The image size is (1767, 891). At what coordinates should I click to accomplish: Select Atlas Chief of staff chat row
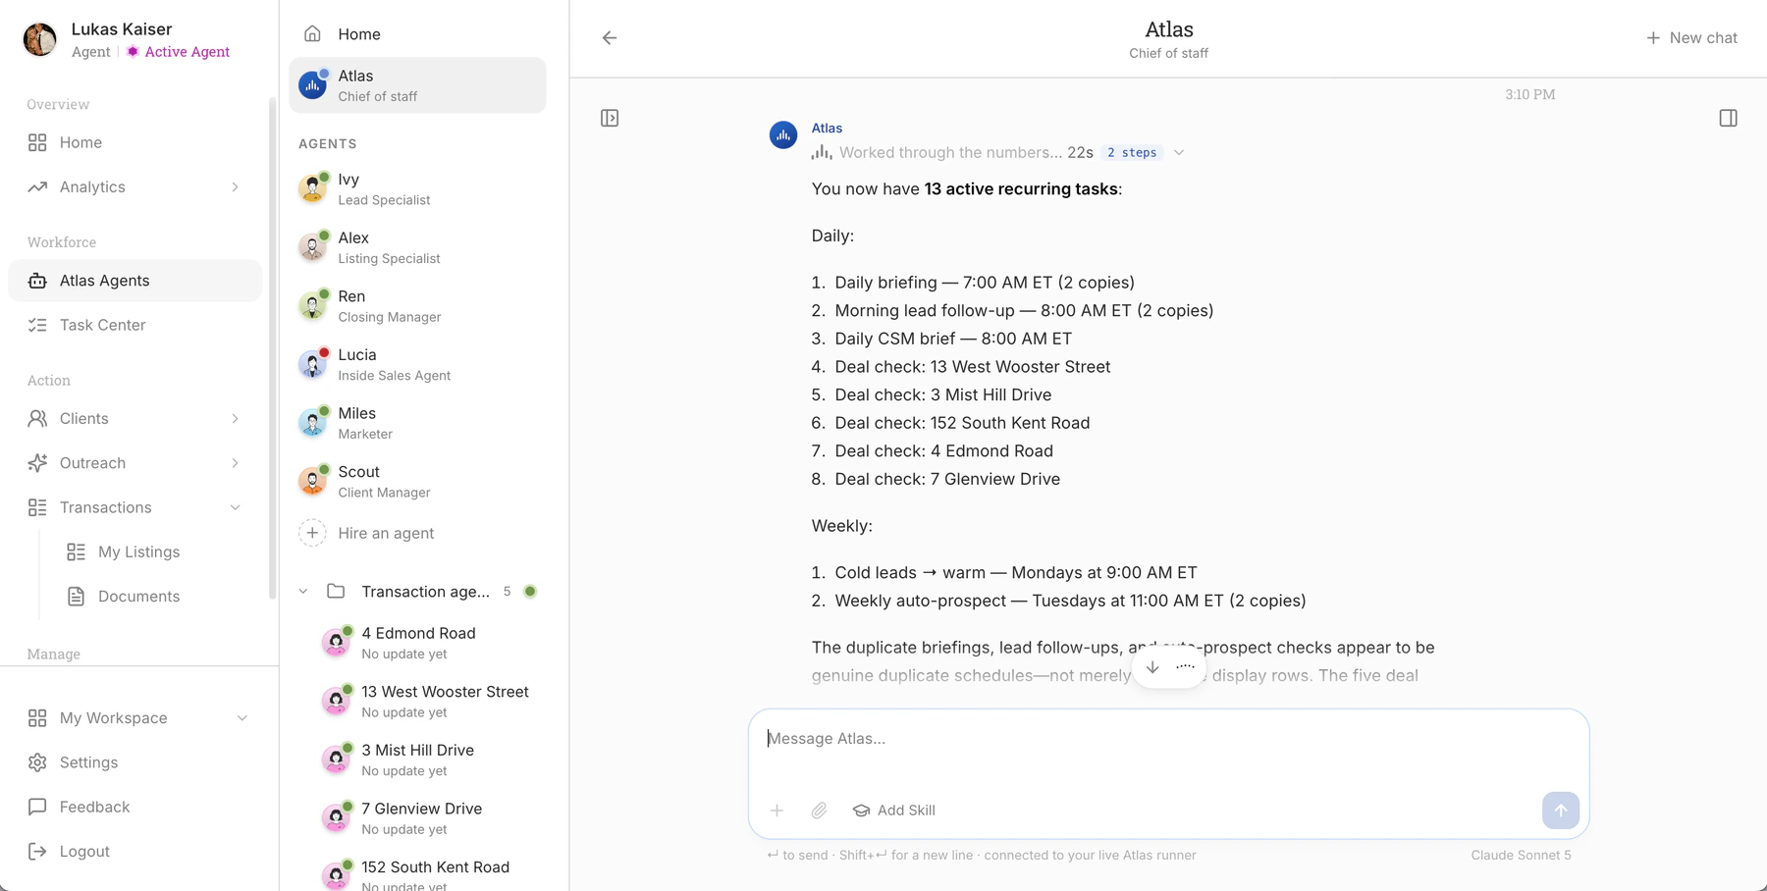tap(418, 85)
